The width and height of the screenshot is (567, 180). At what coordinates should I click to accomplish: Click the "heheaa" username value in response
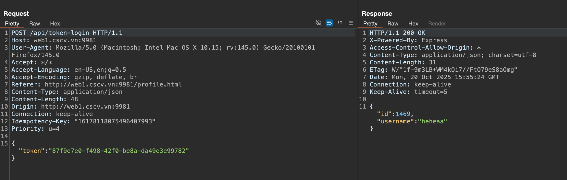point(432,121)
